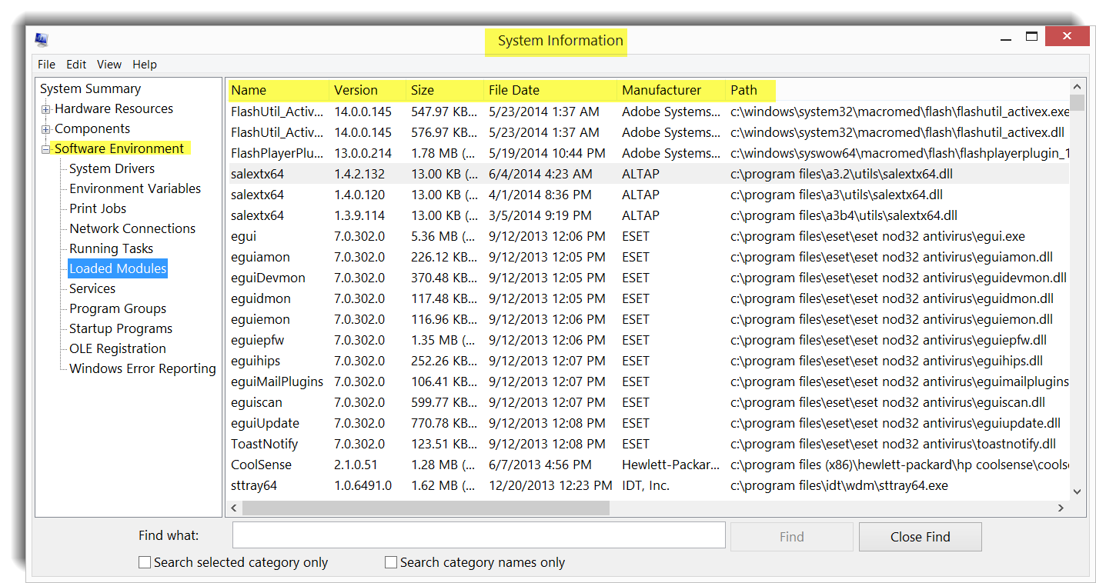Click the vertical scrollbar down arrow
Image resolution: width=1096 pixels, height=583 pixels.
coord(1076,491)
